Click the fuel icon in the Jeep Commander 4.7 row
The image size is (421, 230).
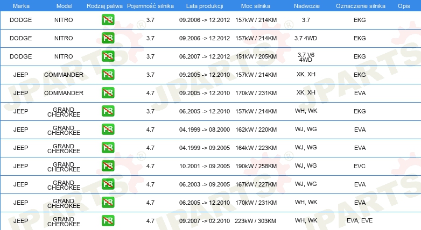(108, 92)
